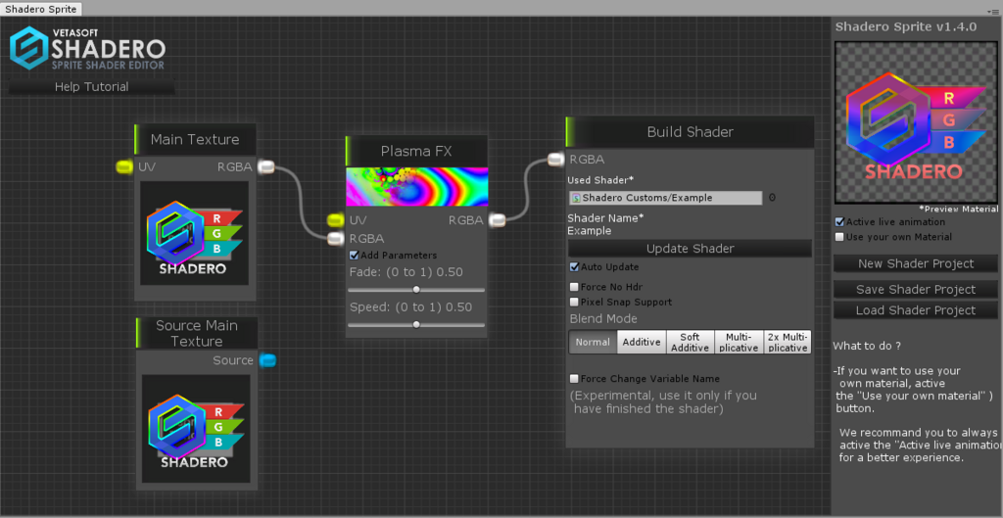Click the blue Source output port

coord(268,360)
